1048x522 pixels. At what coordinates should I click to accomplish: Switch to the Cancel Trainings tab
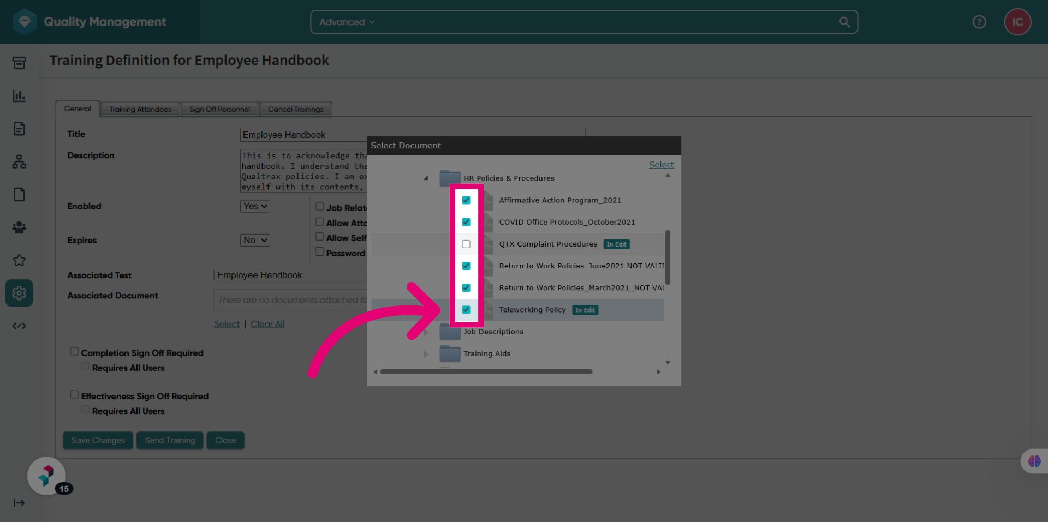pos(296,109)
